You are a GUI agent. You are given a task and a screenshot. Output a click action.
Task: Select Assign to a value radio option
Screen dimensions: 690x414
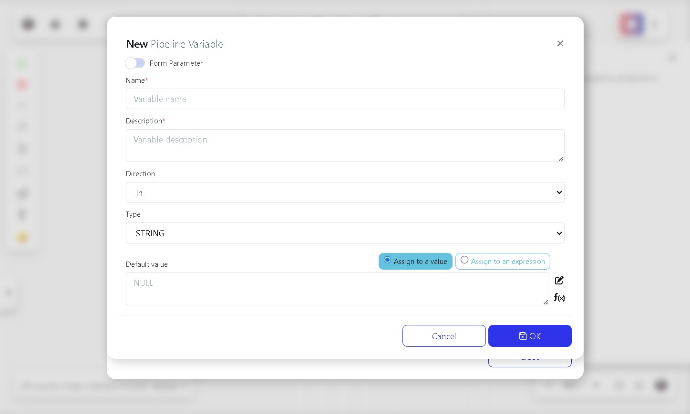(415, 261)
